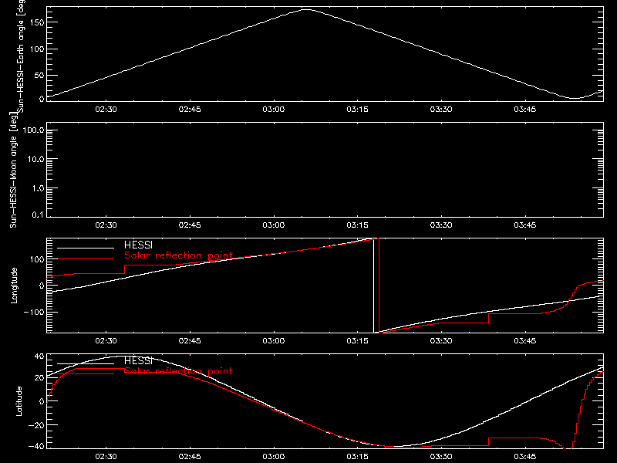Click the red legend line in Latitude plot
This screenshot has height=463, width=617.
86,374
